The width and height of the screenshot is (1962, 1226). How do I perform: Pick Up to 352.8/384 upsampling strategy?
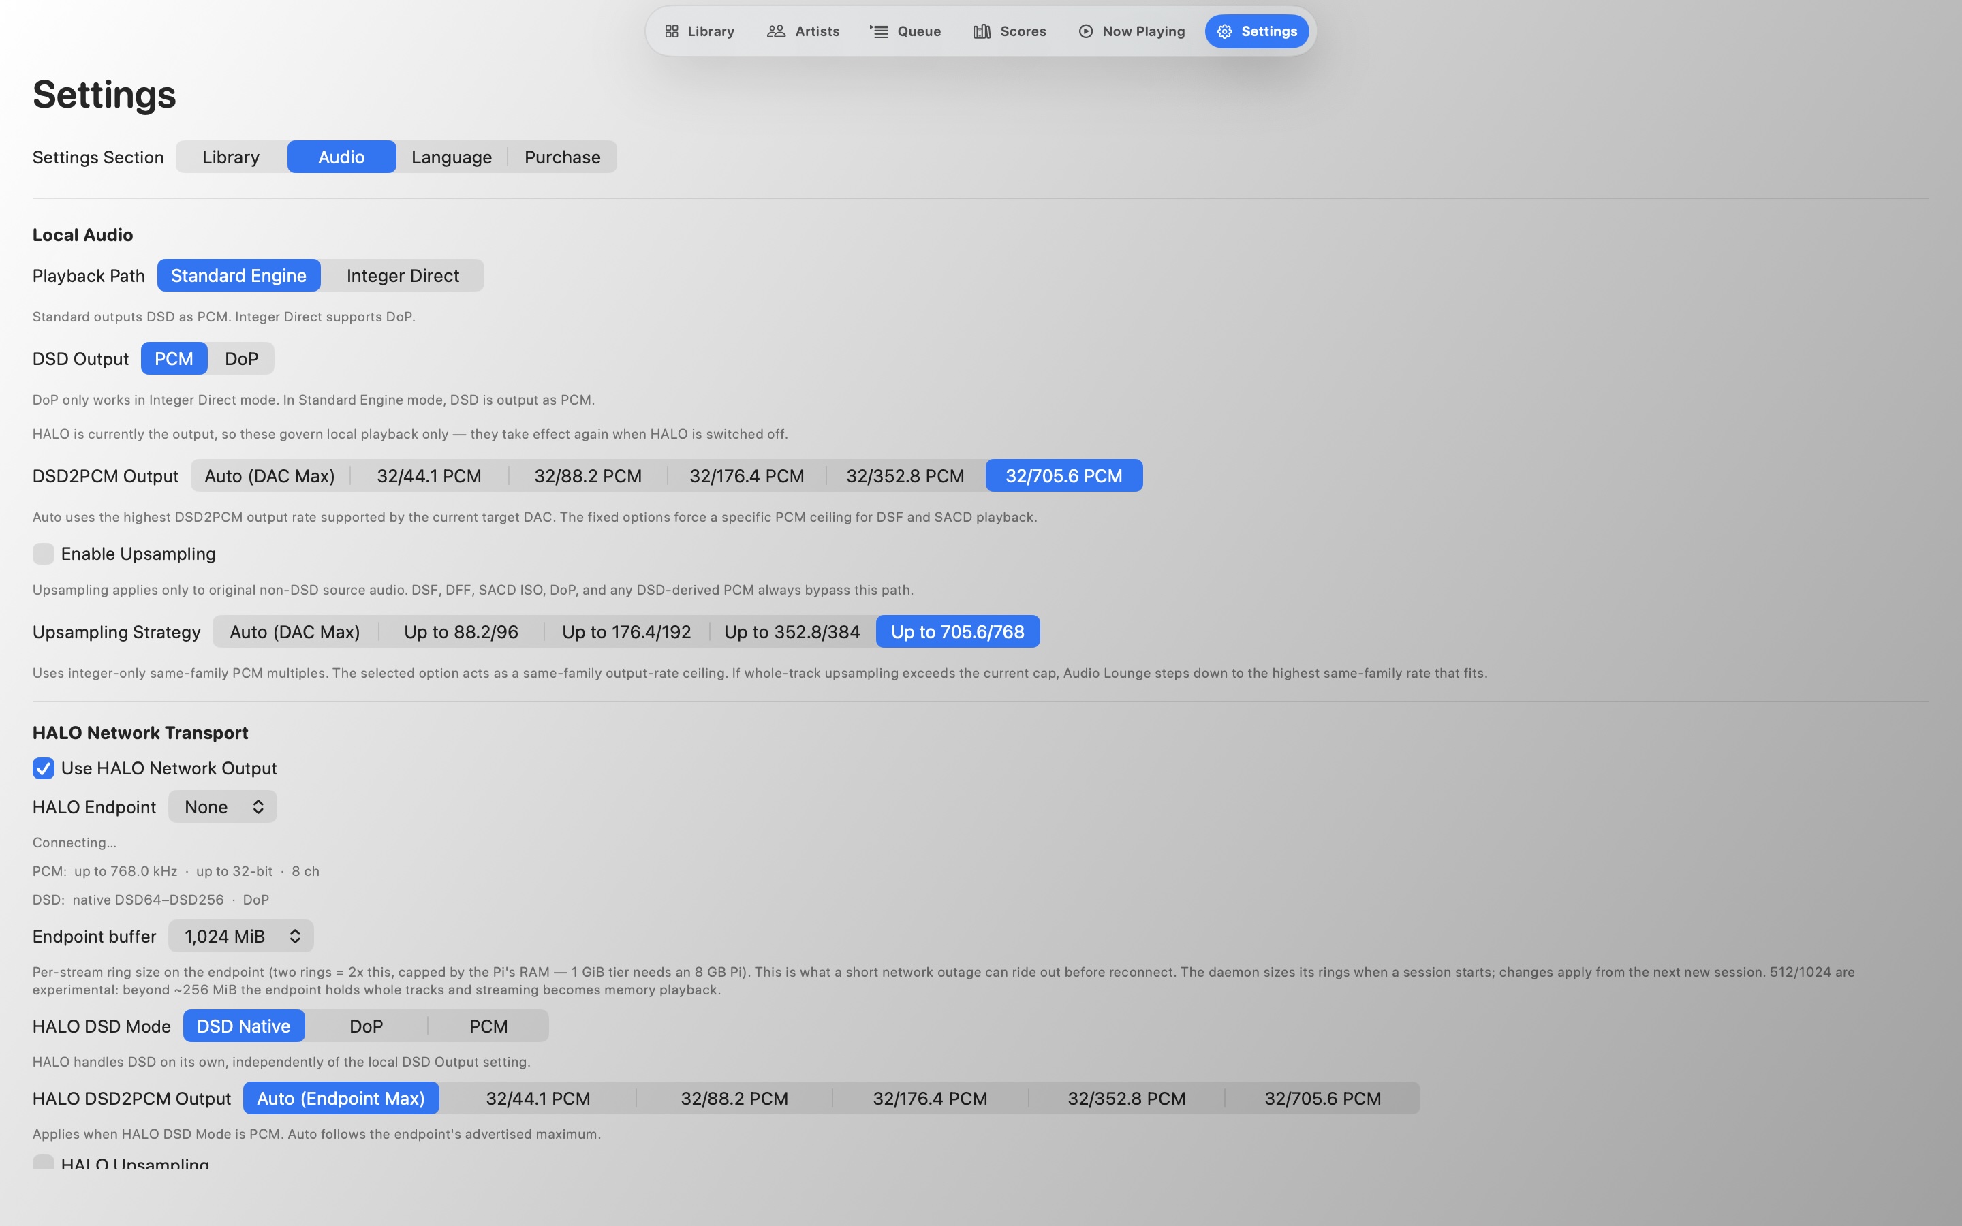tap(792, 631)
